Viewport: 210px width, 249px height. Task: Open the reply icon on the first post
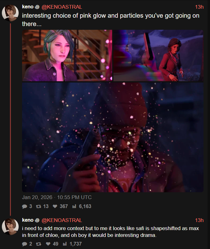pos(25,207)
